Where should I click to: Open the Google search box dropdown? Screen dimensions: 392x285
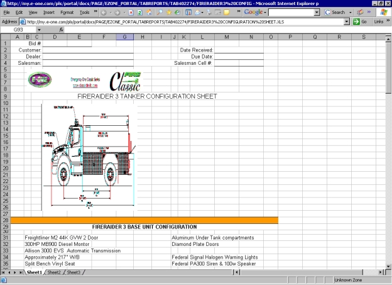pyautogui.click(x=317, y=13)
